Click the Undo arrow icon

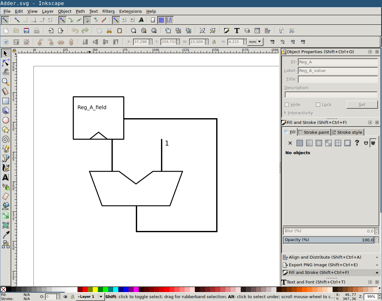pyautogui.click(x=75, y=31)
